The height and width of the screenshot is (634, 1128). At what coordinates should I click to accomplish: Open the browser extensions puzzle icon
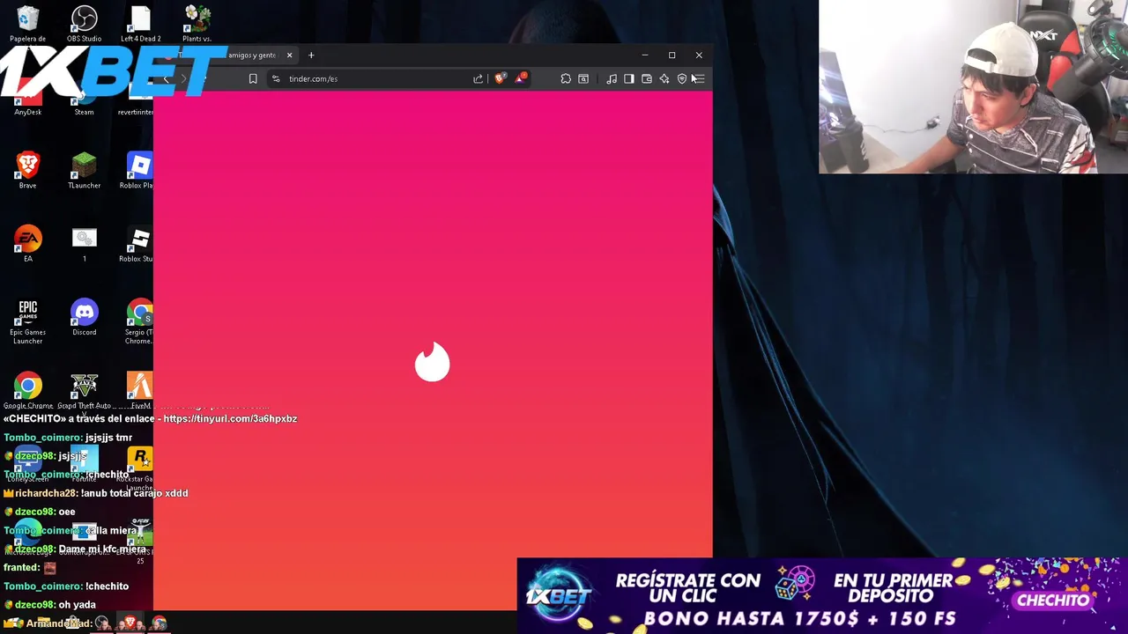tap(566, 78)
